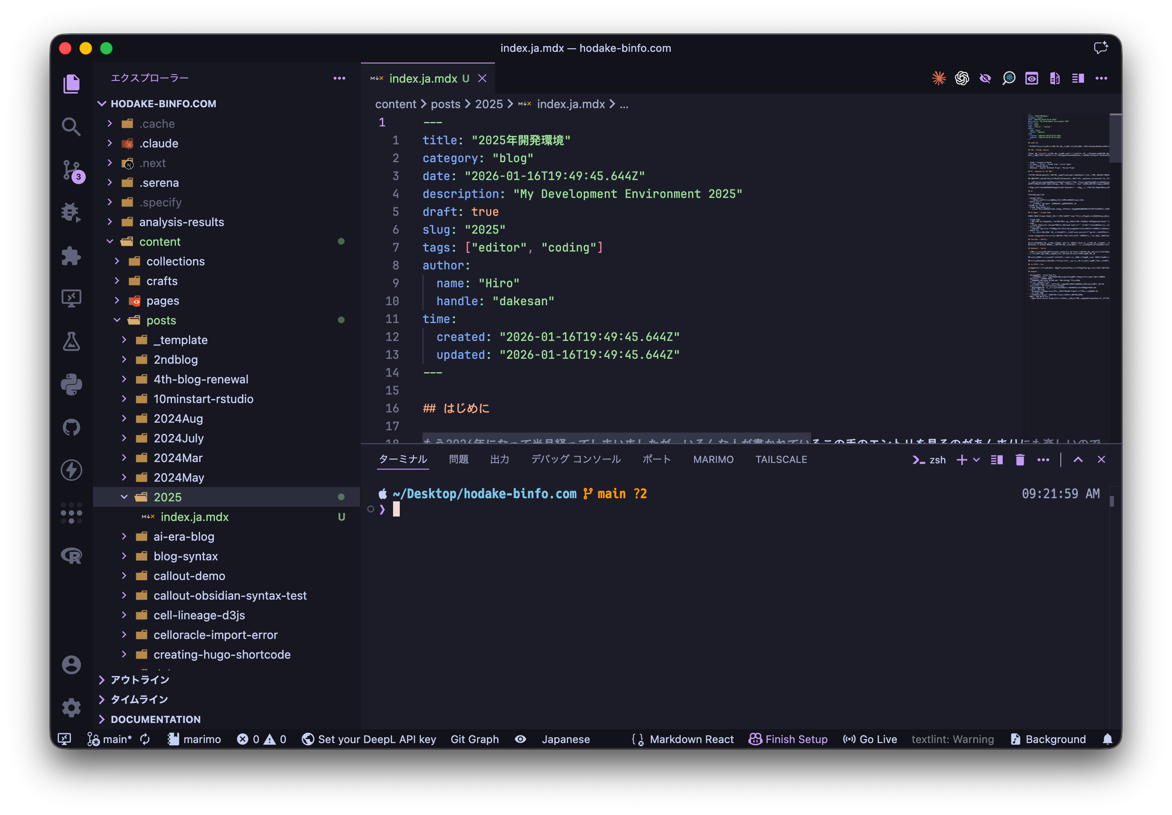Open the Search view in activity bar
Viewport: 1172px width, 815px height.
pos(71,126)
